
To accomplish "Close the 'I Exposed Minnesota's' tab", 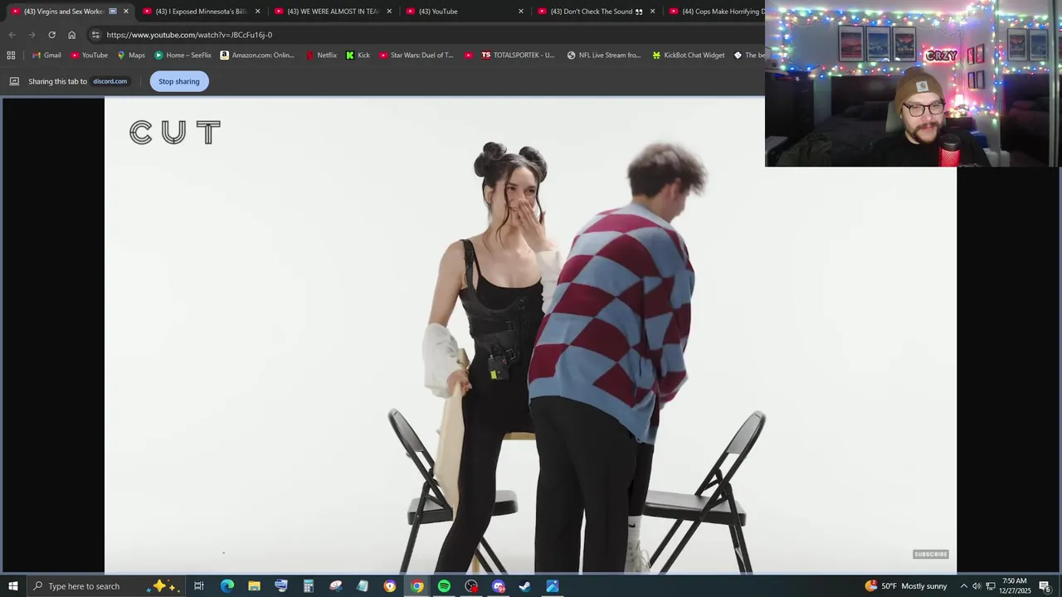I will (257, 12).
